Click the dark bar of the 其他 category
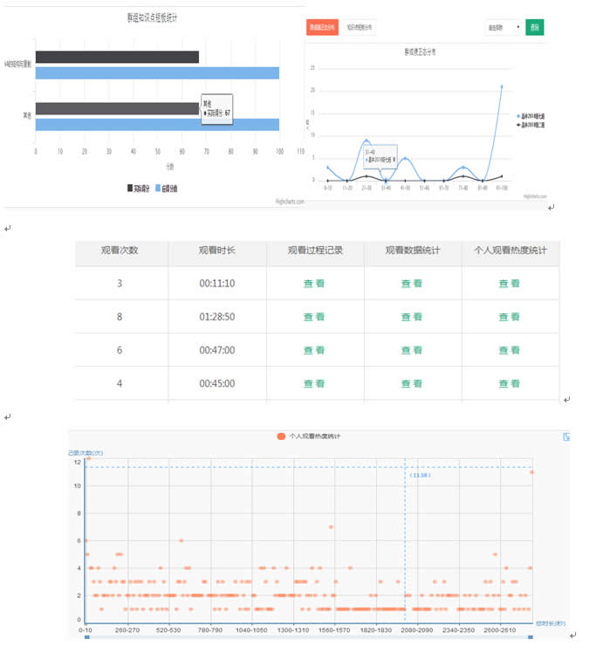 click(x=117, y=109)
